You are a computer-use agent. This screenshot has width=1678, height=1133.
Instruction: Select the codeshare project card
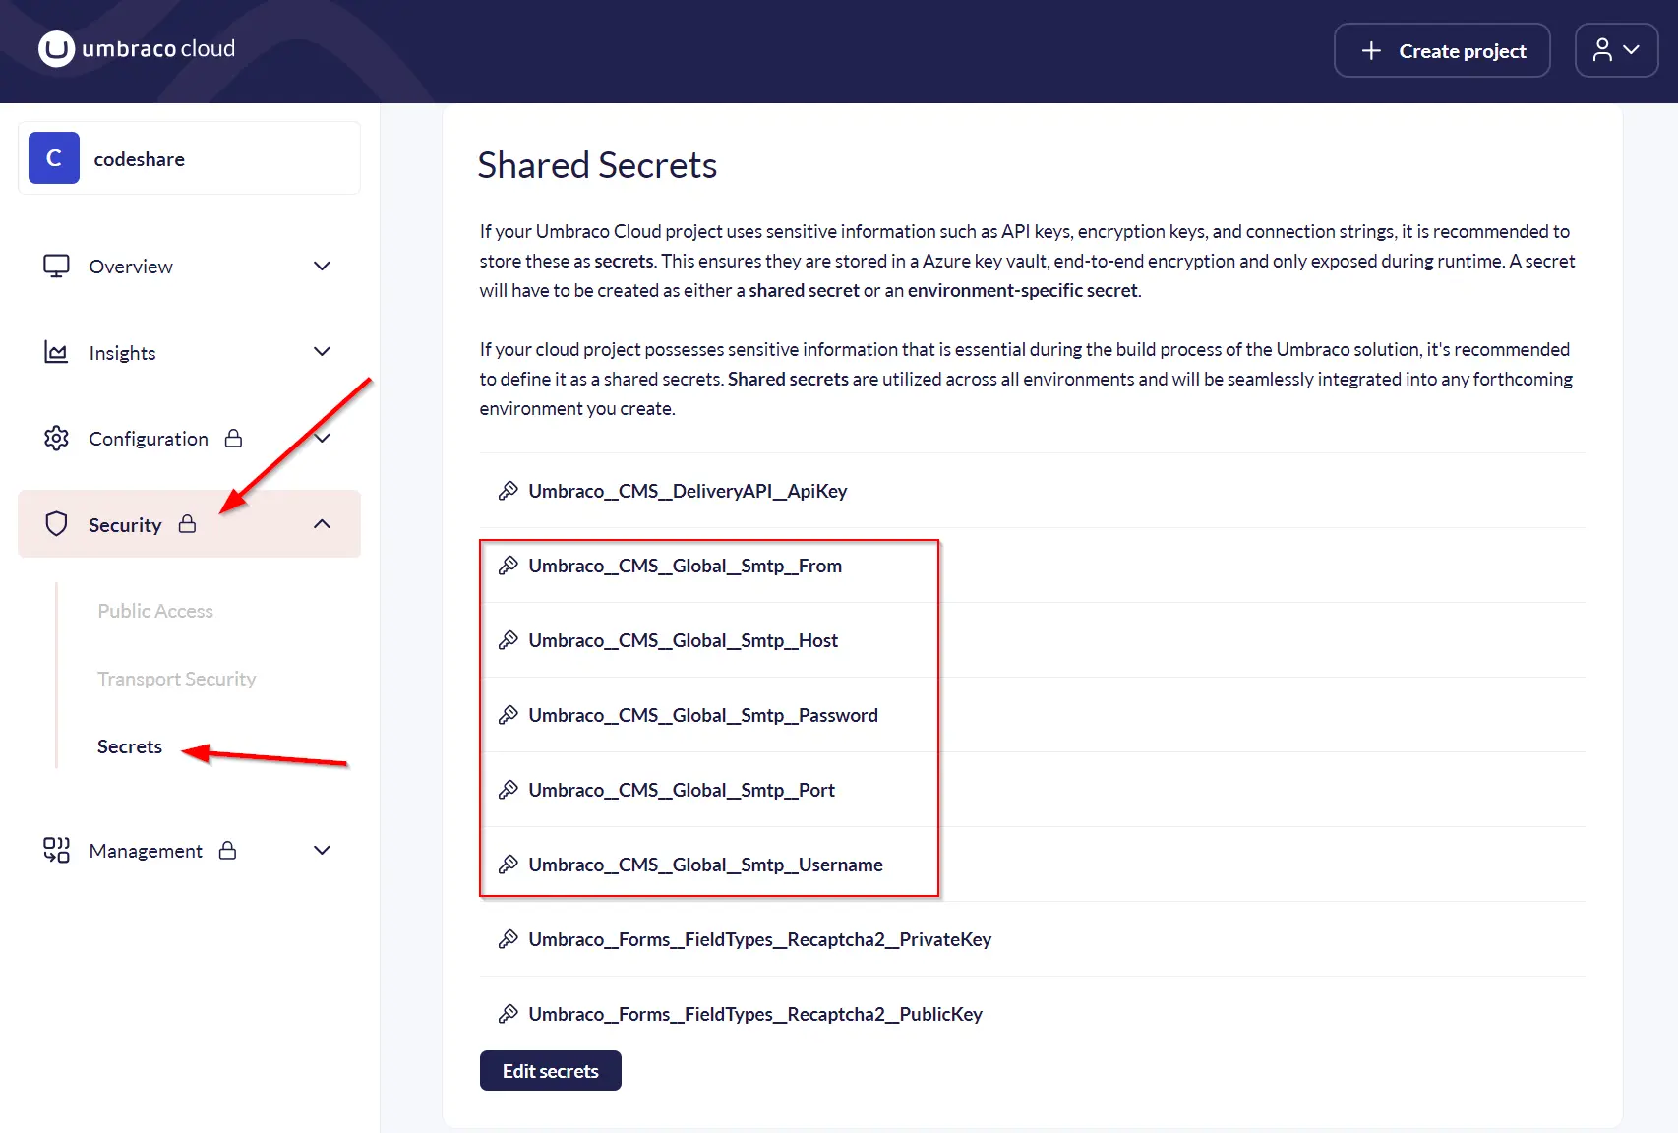(189, 158)
